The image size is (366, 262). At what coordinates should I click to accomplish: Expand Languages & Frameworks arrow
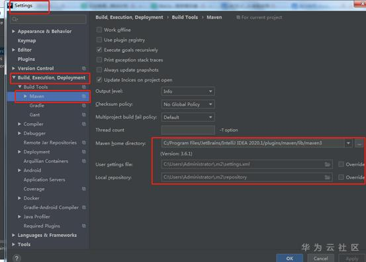point(13,235)
